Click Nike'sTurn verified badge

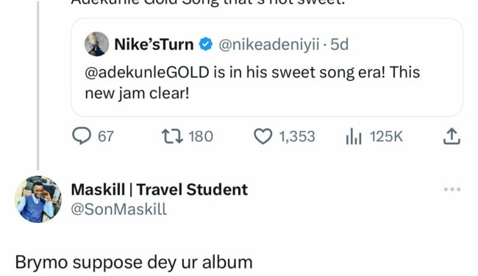(x=206, y=44)
